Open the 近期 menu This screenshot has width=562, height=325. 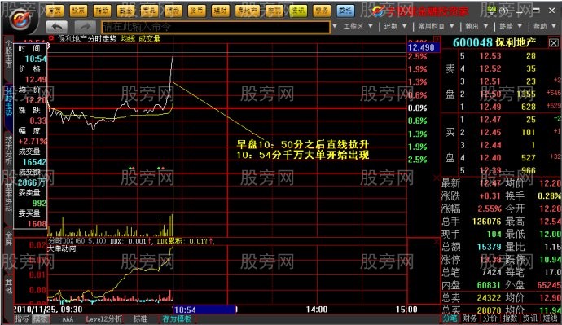point(391,26)
